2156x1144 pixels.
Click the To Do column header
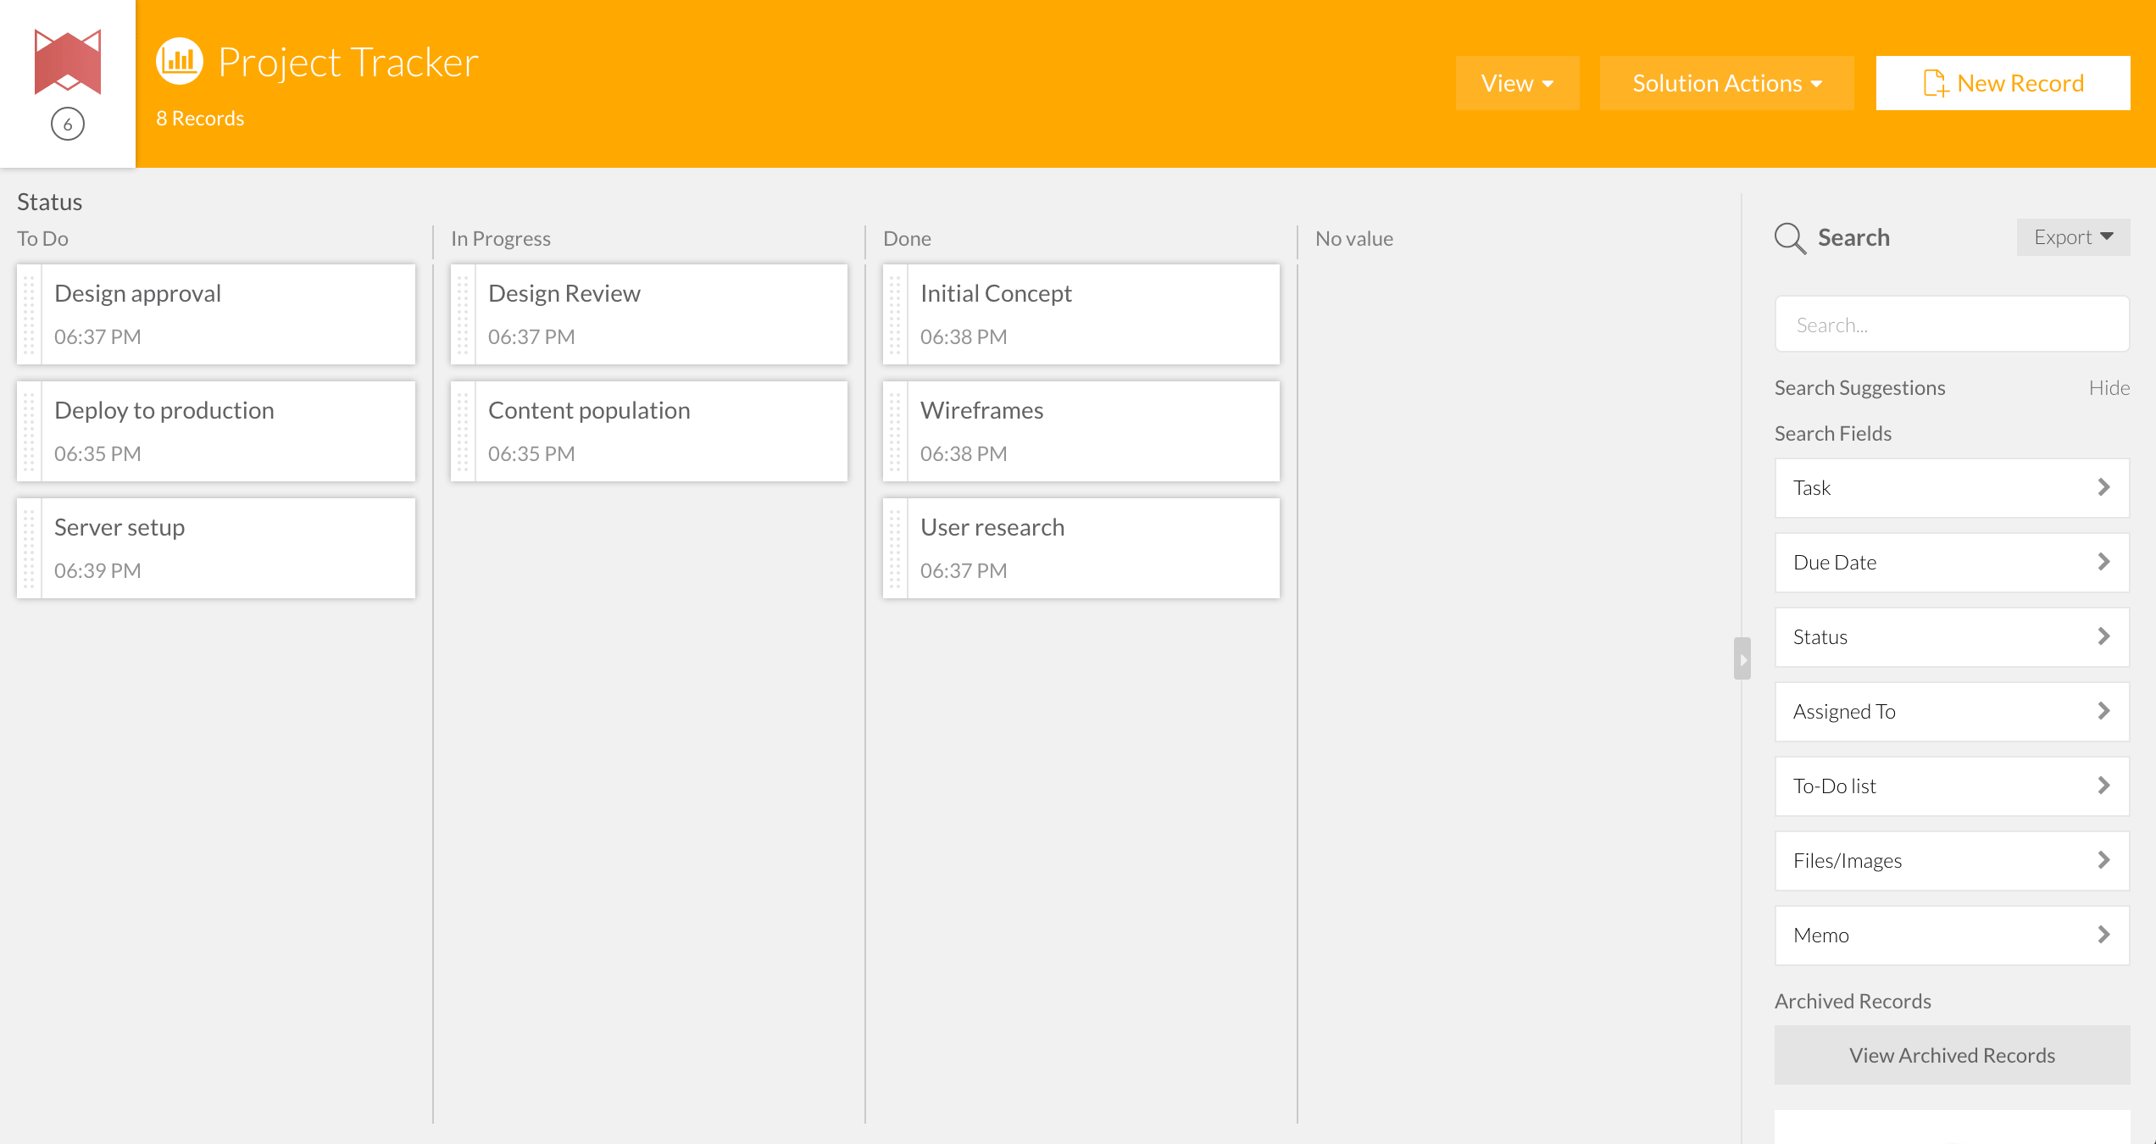pyautogui.click(x=42, y=239)
